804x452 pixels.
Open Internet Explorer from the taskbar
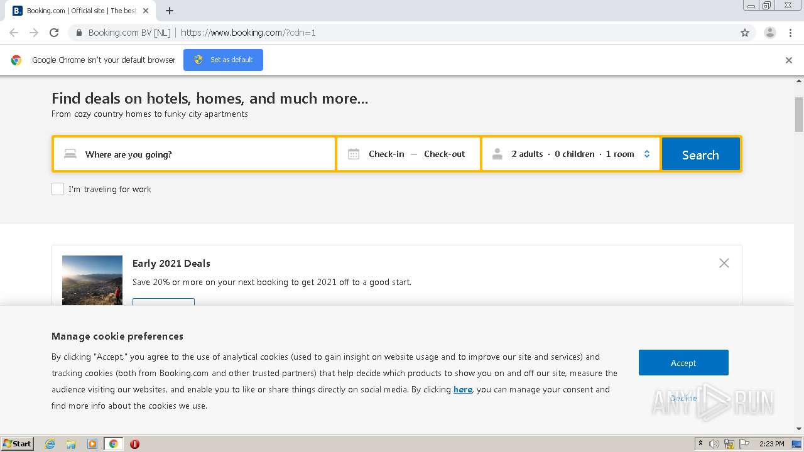50,444
